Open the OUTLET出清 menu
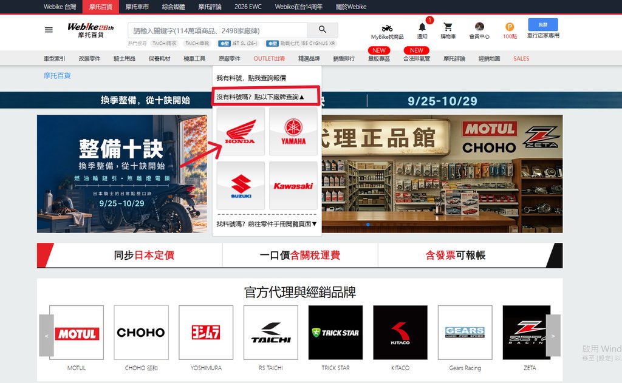 (269, 58)
